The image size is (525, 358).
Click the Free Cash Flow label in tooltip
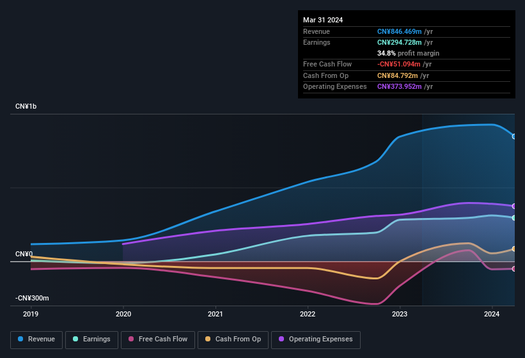coord(327,64)
